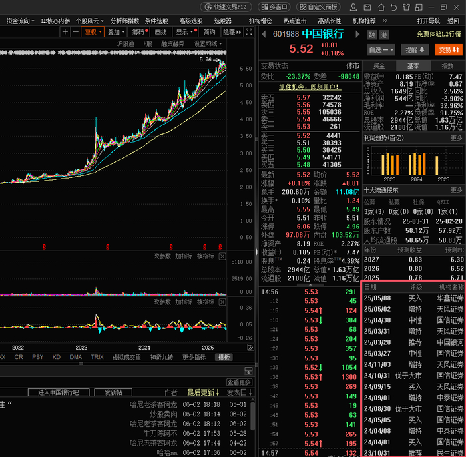
Task: Click the mini-window mode icon in title bar
Action: 419,7
